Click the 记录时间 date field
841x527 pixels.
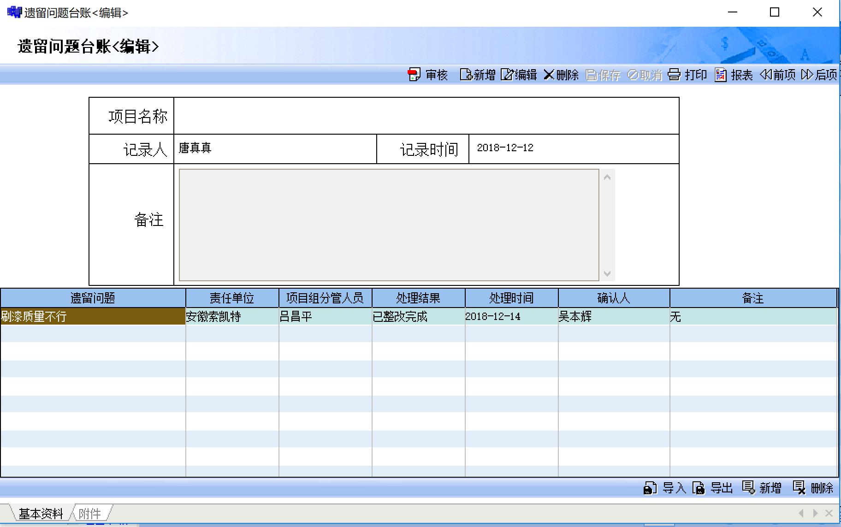[573, 148]
